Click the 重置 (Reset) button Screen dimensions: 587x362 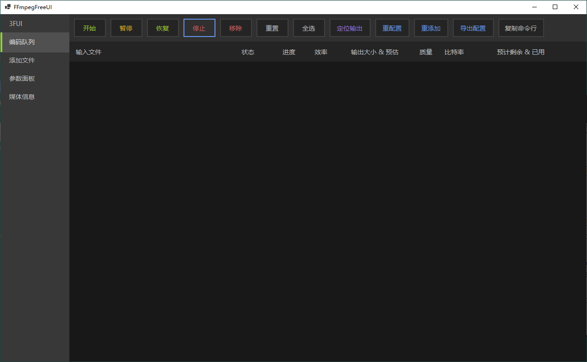tap(272, 28)
